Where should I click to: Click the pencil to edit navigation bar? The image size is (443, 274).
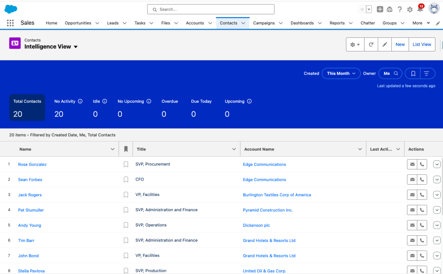pos(438,23)
